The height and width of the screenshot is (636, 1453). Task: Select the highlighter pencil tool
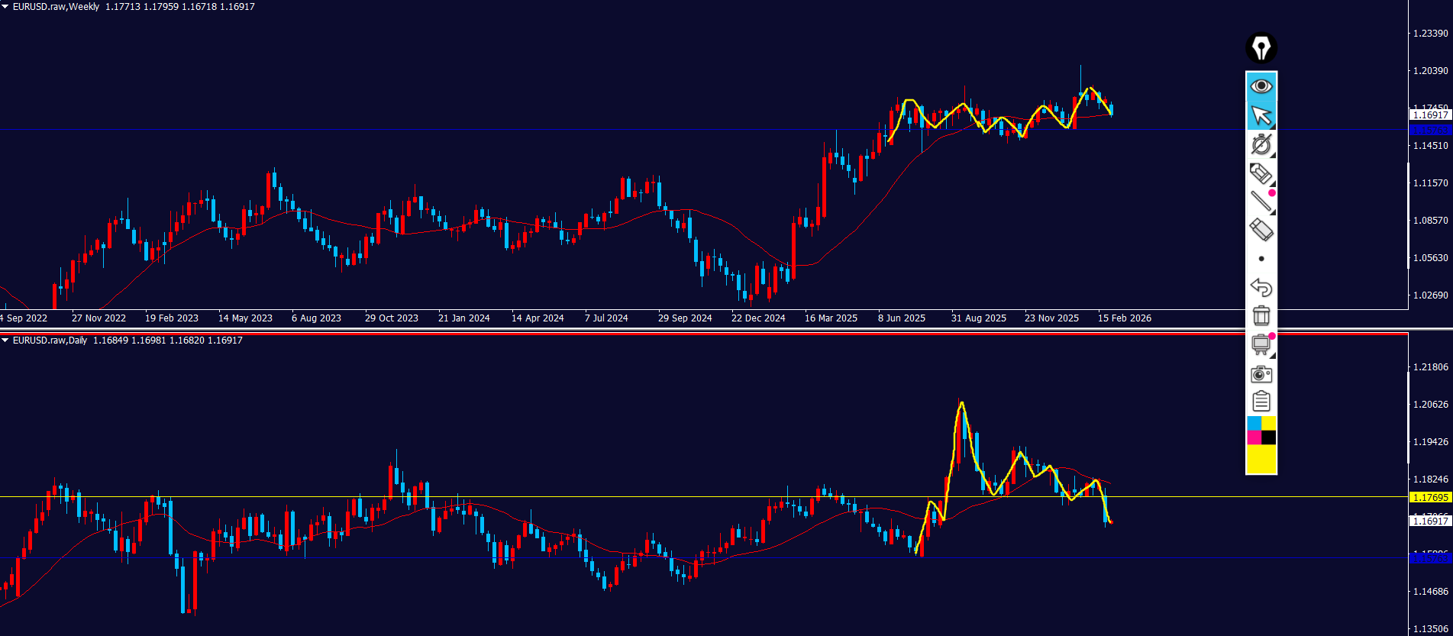tap(1261, 173)
